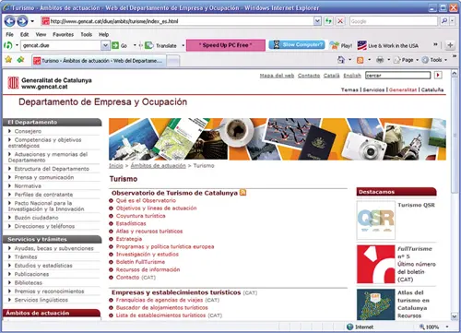461x333 pixels.
Task: Switch language with the English link
Action: 352,76
